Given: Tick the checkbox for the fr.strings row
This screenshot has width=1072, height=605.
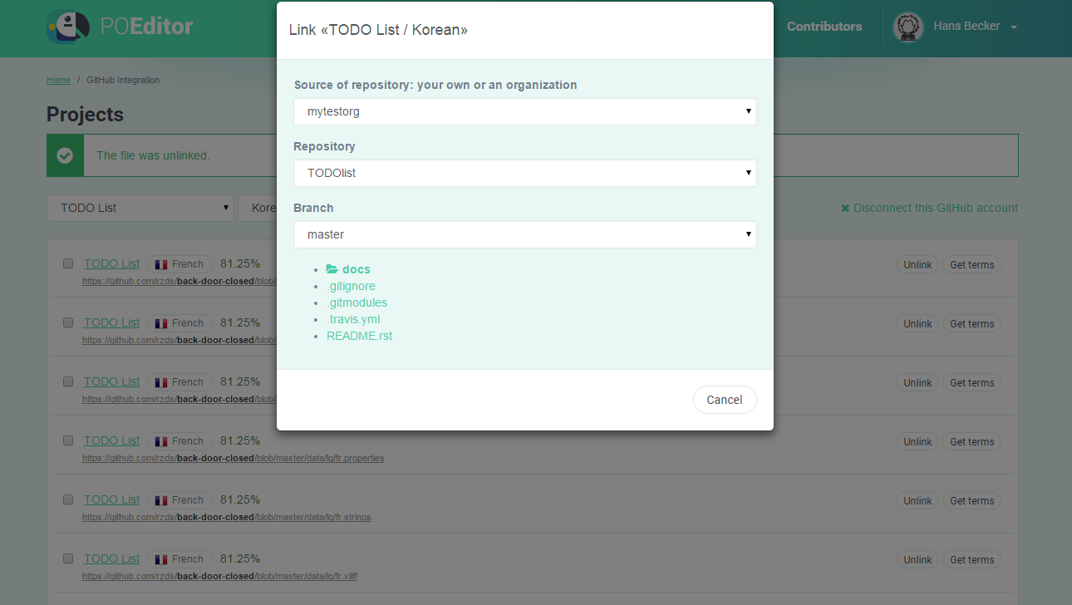Looking at the screenshot, I should (68, 499).
